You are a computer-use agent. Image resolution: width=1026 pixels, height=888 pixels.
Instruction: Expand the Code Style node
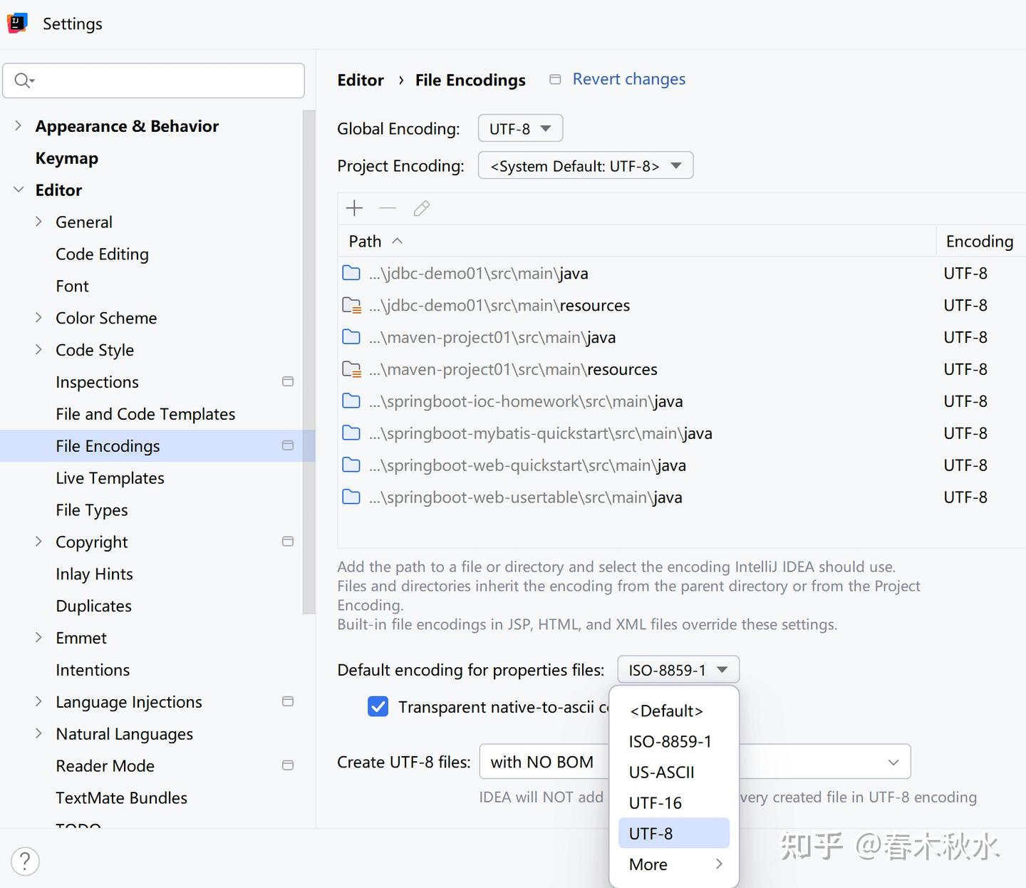click(x=38, y=350)
